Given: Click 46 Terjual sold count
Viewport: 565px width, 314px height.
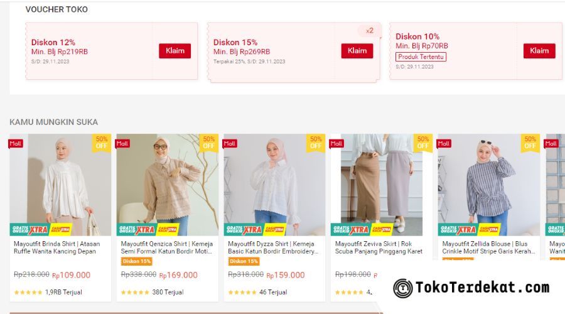Looking at the screenshot, I should click(x=273, y=293).
